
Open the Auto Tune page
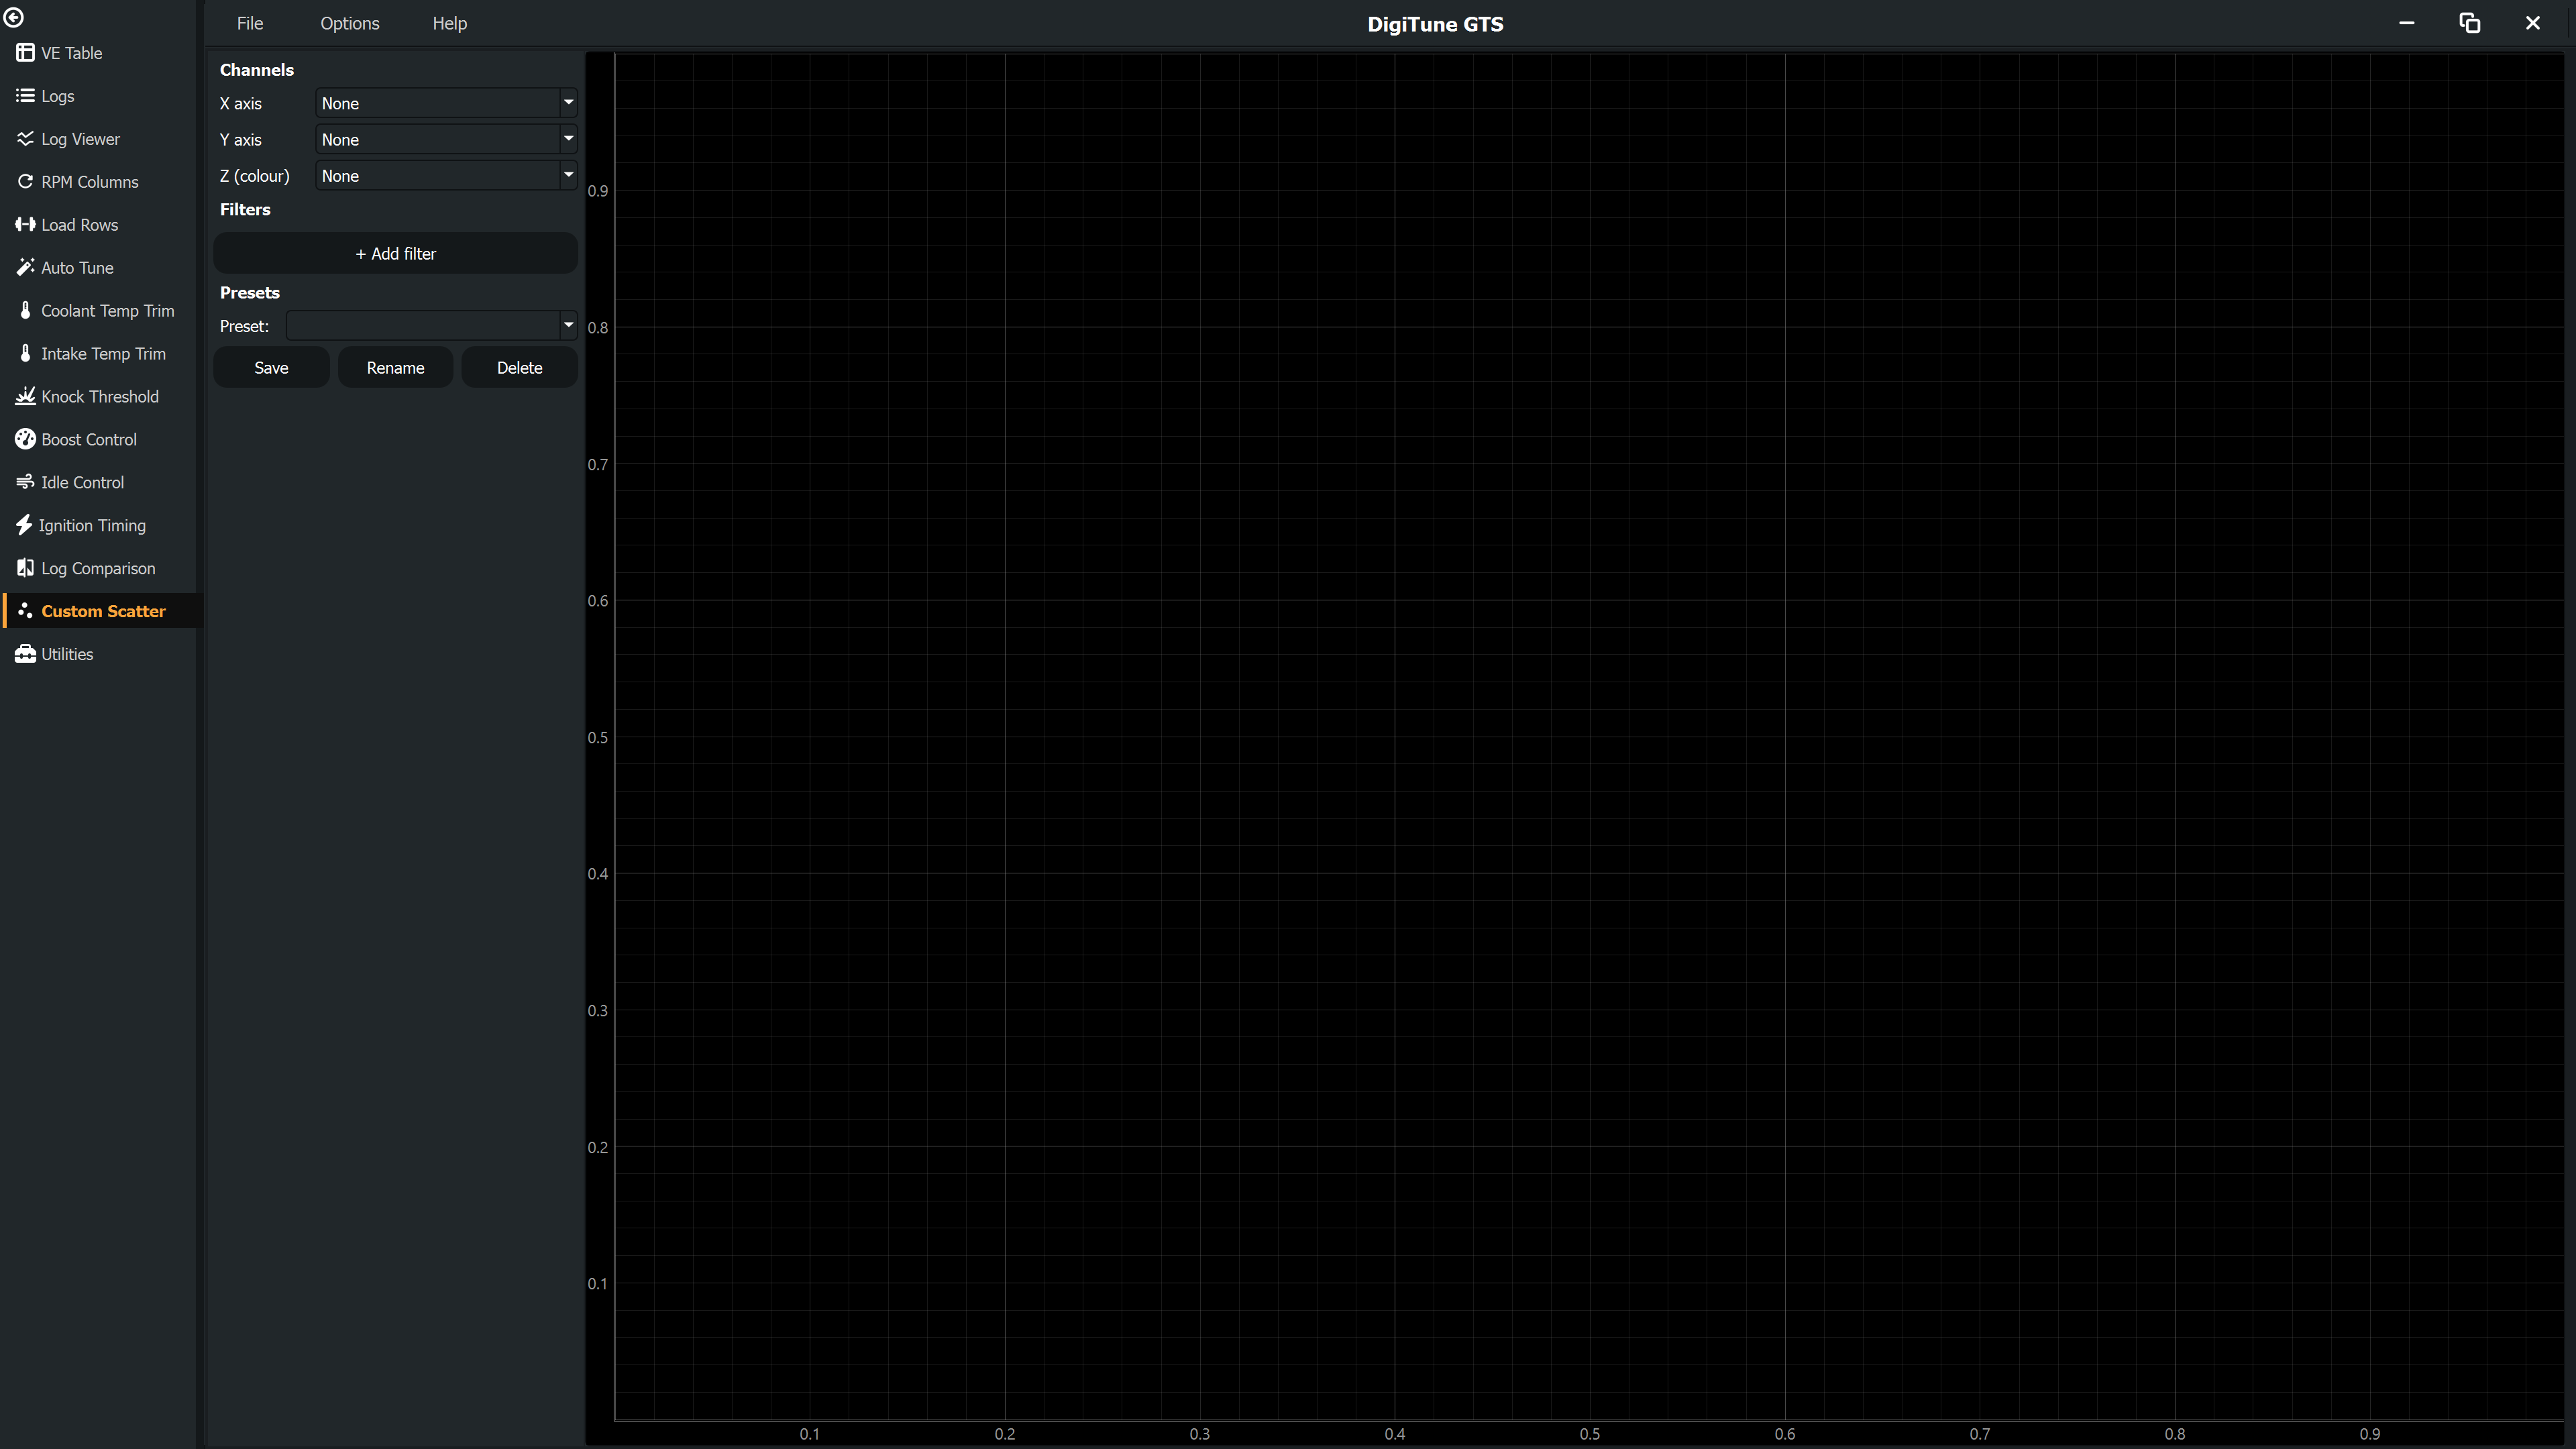(x=100, y=268)
